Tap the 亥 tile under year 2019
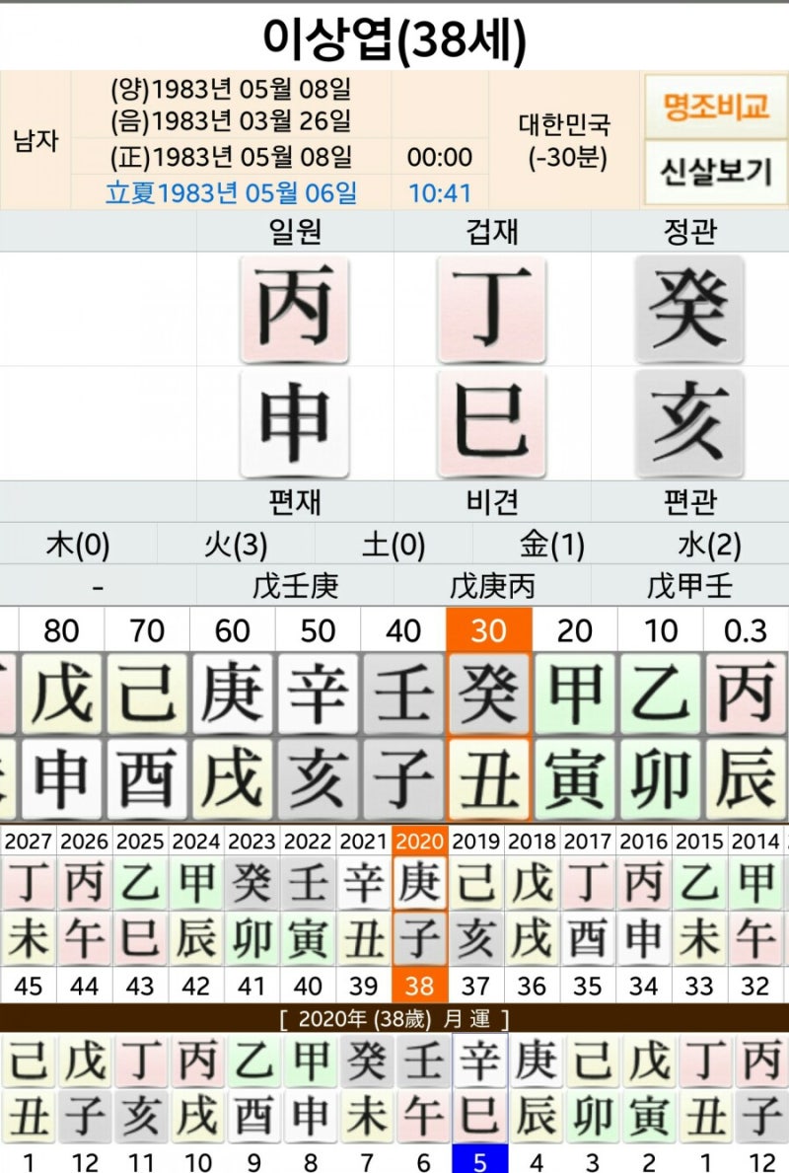This screenshot has height=1173, width=789. pyautogui.click(x=475, y=938)
